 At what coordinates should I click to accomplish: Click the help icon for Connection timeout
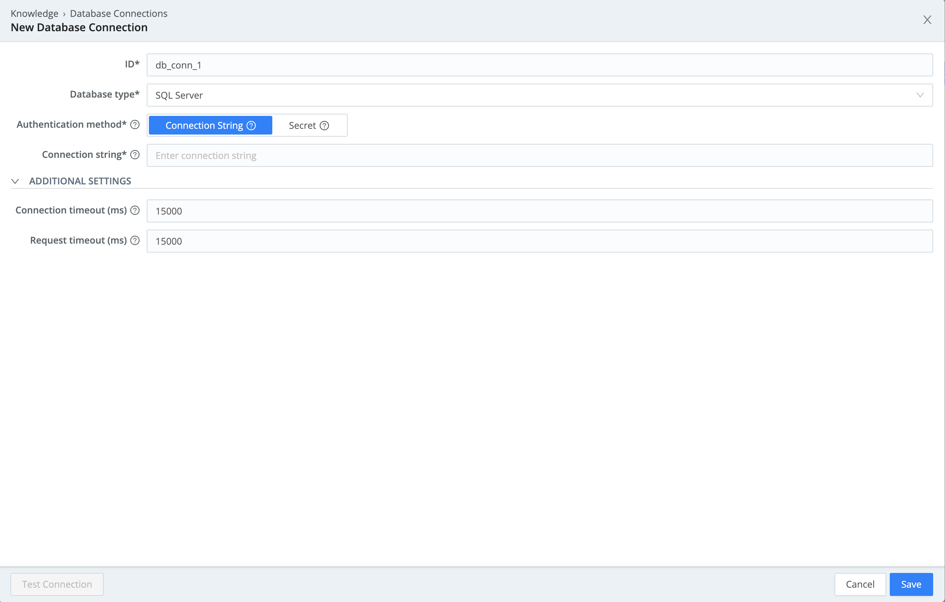(135, 210)
